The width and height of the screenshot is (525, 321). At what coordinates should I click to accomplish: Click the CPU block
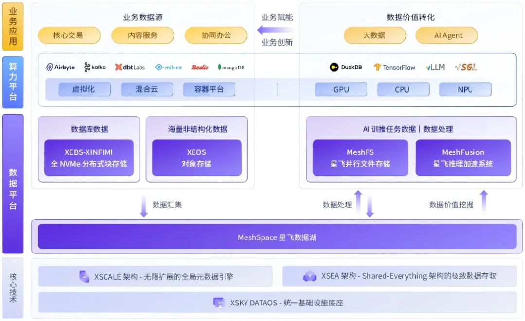[403, 89]
